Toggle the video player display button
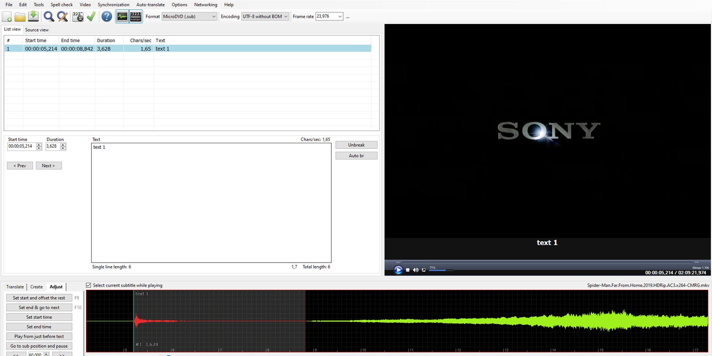This screenshot has width=712, height=356. coord(136,17)
